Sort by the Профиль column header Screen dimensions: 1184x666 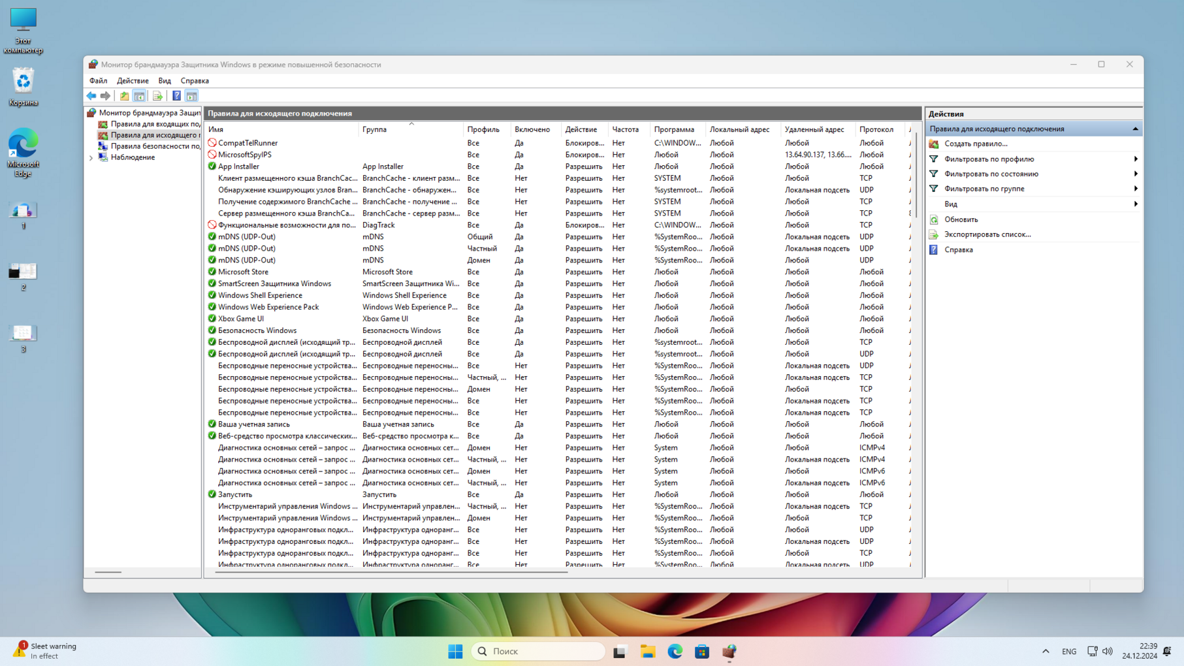pyautogui.click(x=487, y=129)
